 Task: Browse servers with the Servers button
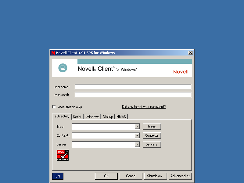coord(152,144)
